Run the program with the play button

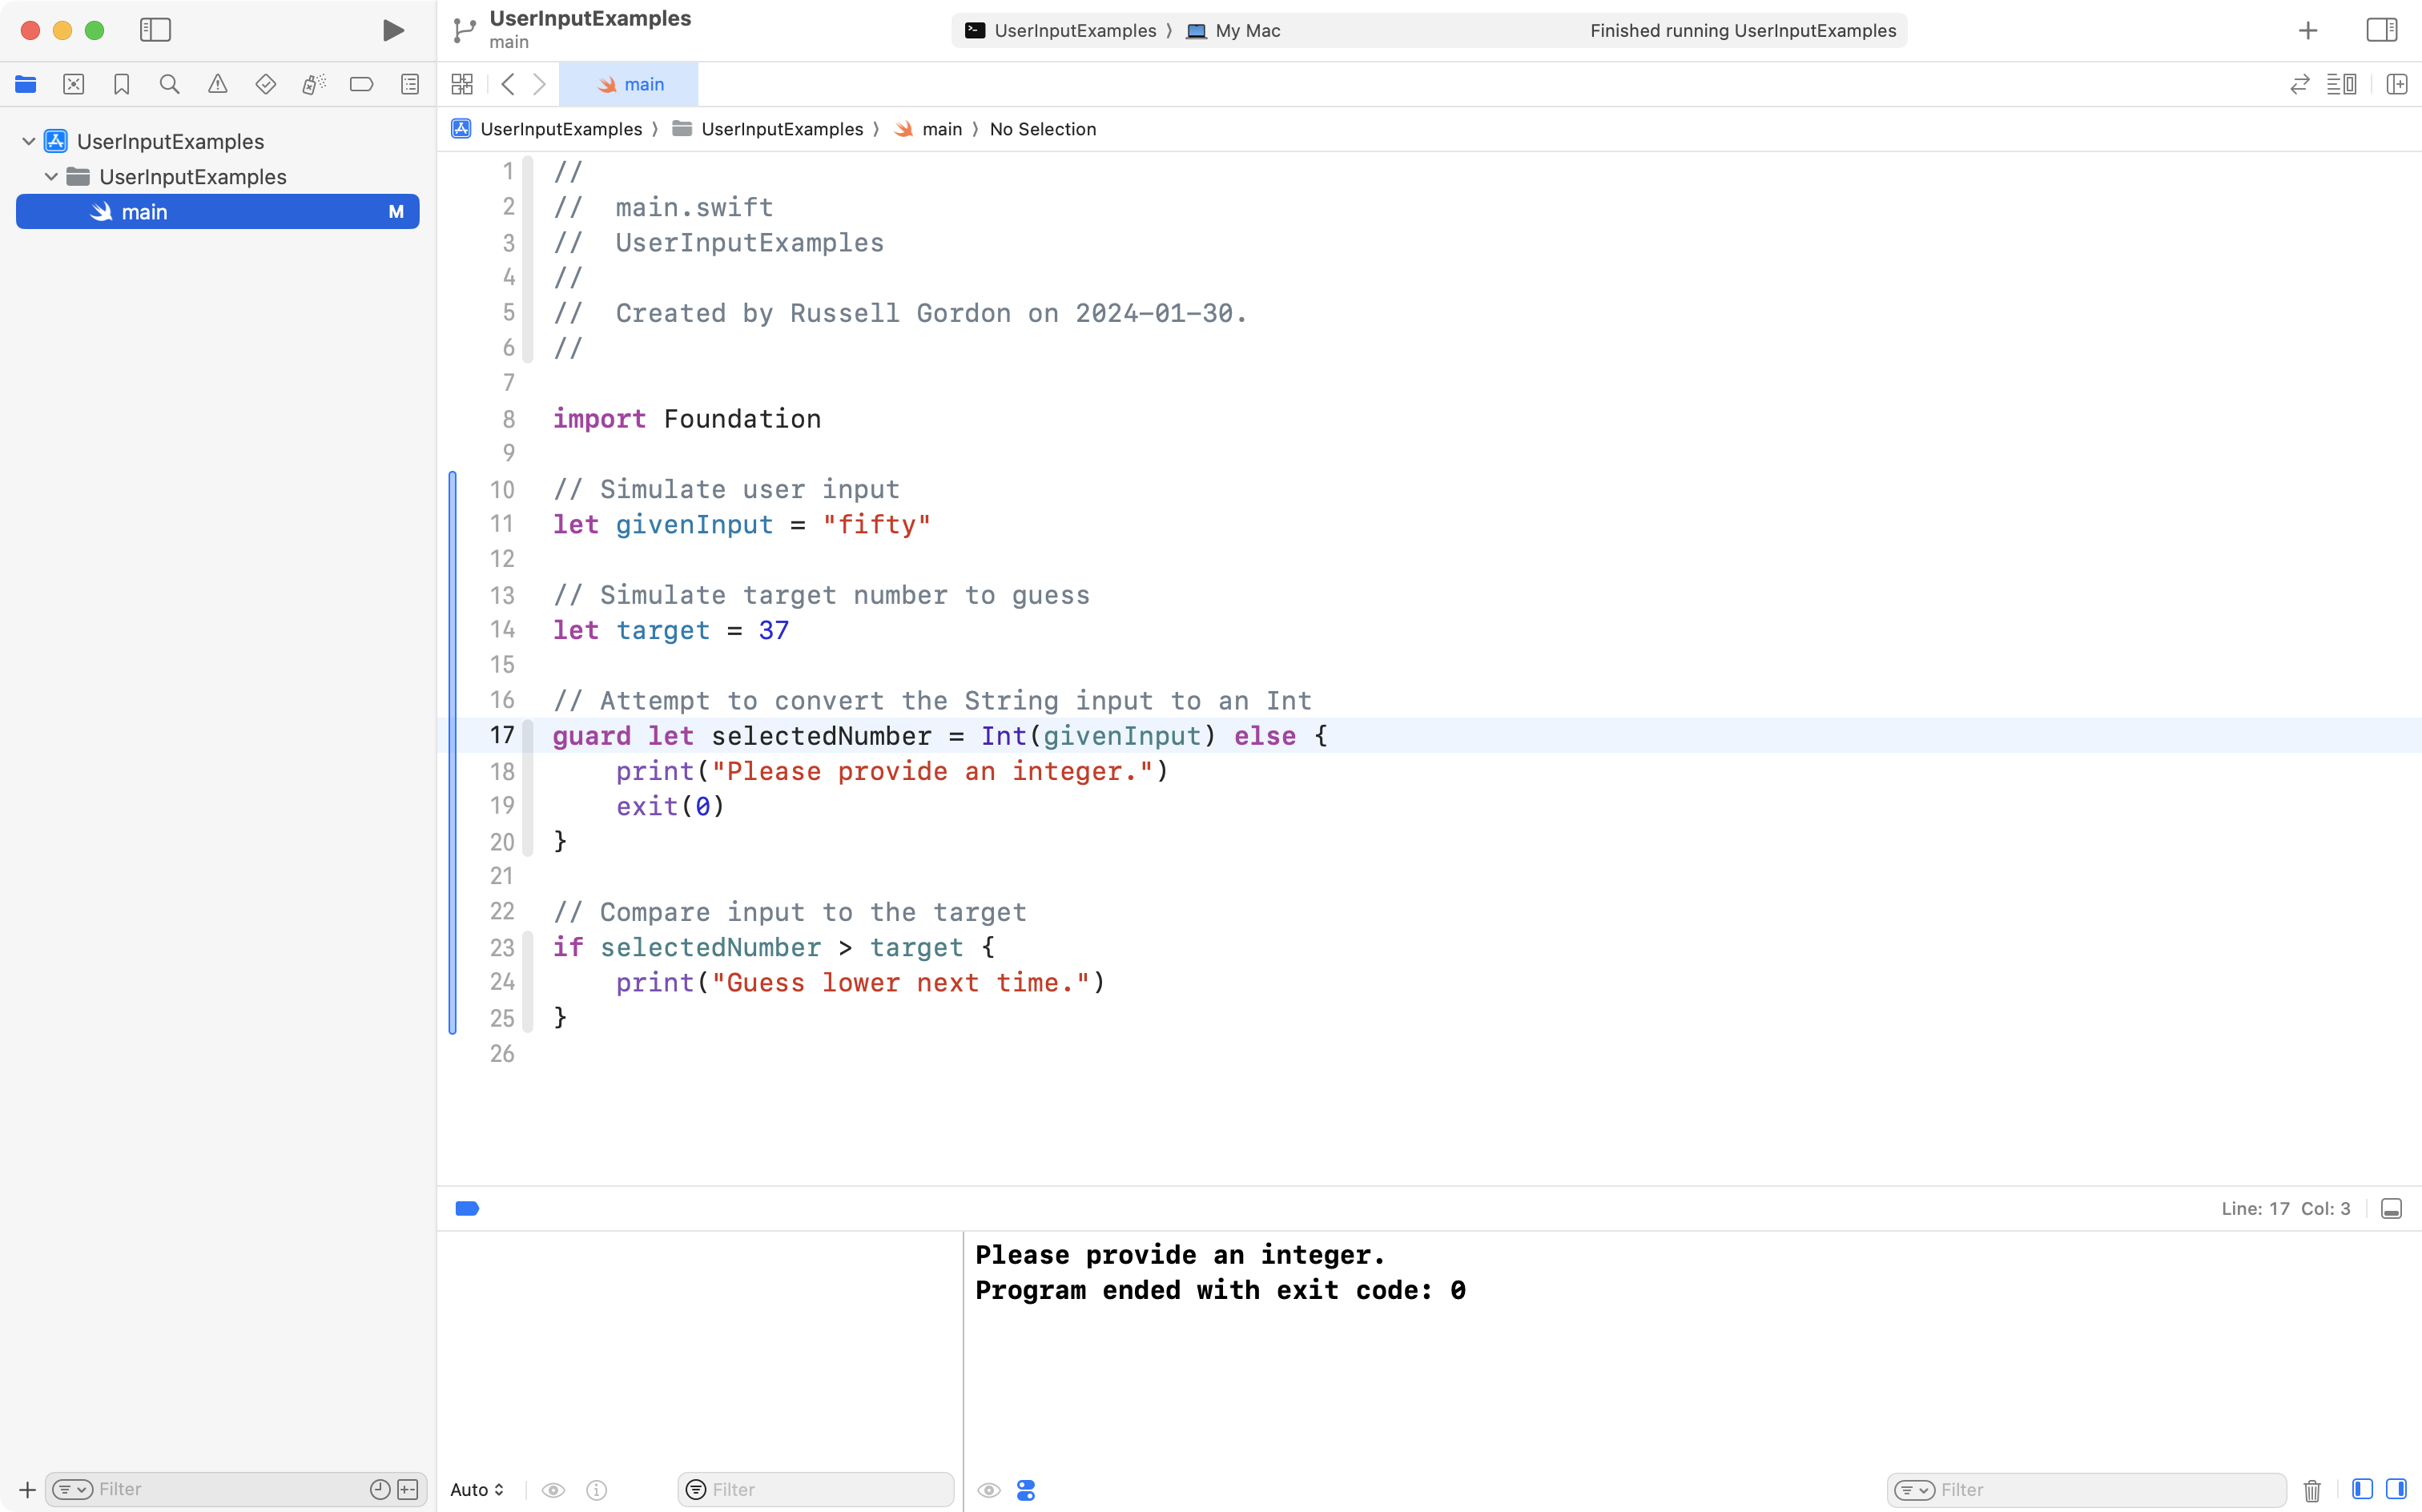coord(392,30)
